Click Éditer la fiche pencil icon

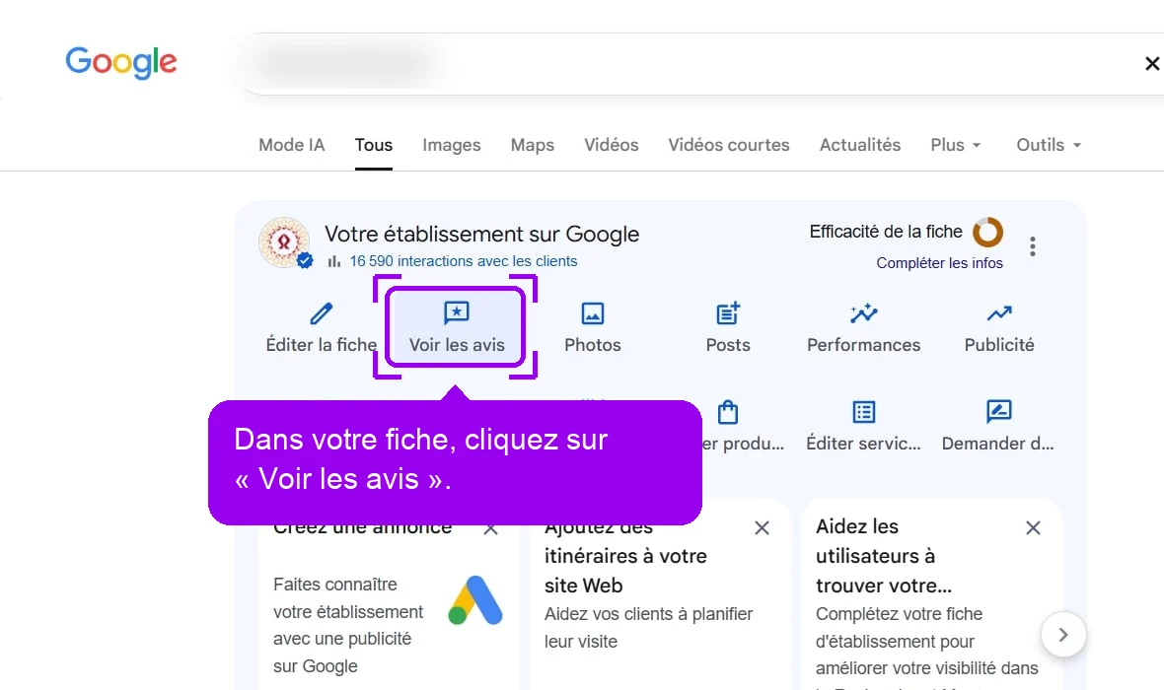pos(322,313)
